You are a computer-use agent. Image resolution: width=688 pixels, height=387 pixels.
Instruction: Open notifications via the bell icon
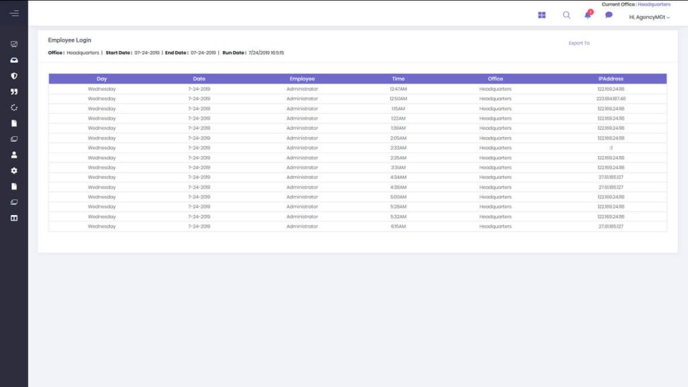[x=587, y=15]
